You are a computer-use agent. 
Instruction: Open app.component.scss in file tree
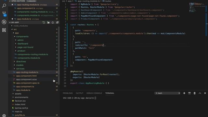click(26, 79)
